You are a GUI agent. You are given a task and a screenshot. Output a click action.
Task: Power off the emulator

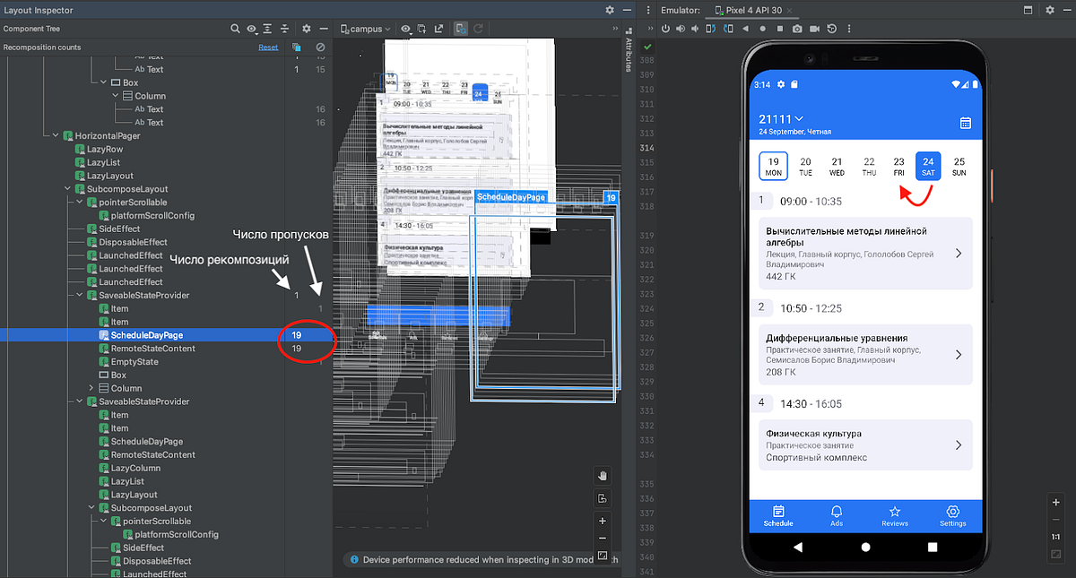(666, 28)
